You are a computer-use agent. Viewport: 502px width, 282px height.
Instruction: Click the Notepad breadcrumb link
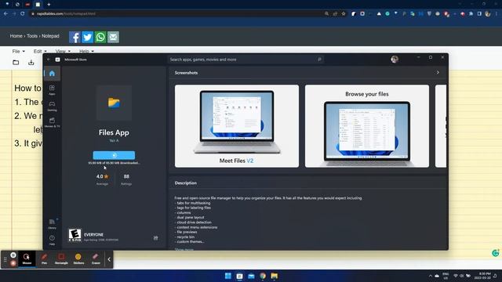coord(50,36)
